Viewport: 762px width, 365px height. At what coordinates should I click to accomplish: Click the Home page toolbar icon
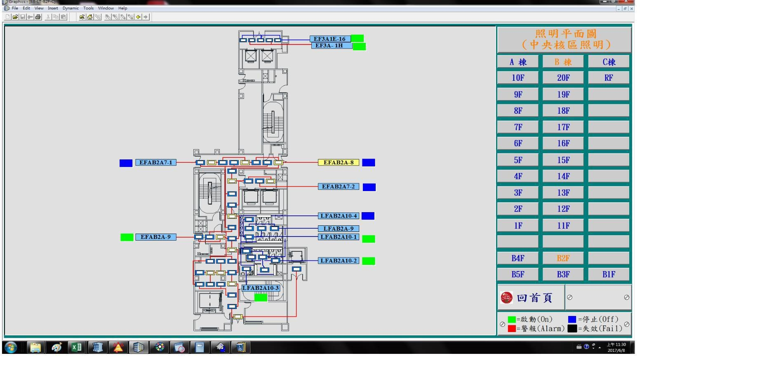click(90, 17)
